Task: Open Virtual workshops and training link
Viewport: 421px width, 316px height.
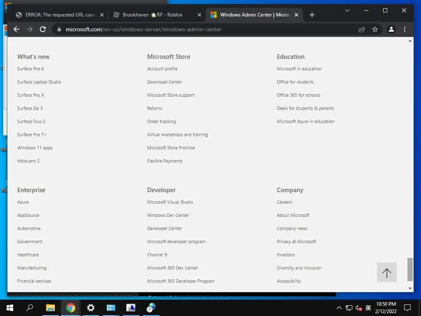Action: [x=178, y=135]
